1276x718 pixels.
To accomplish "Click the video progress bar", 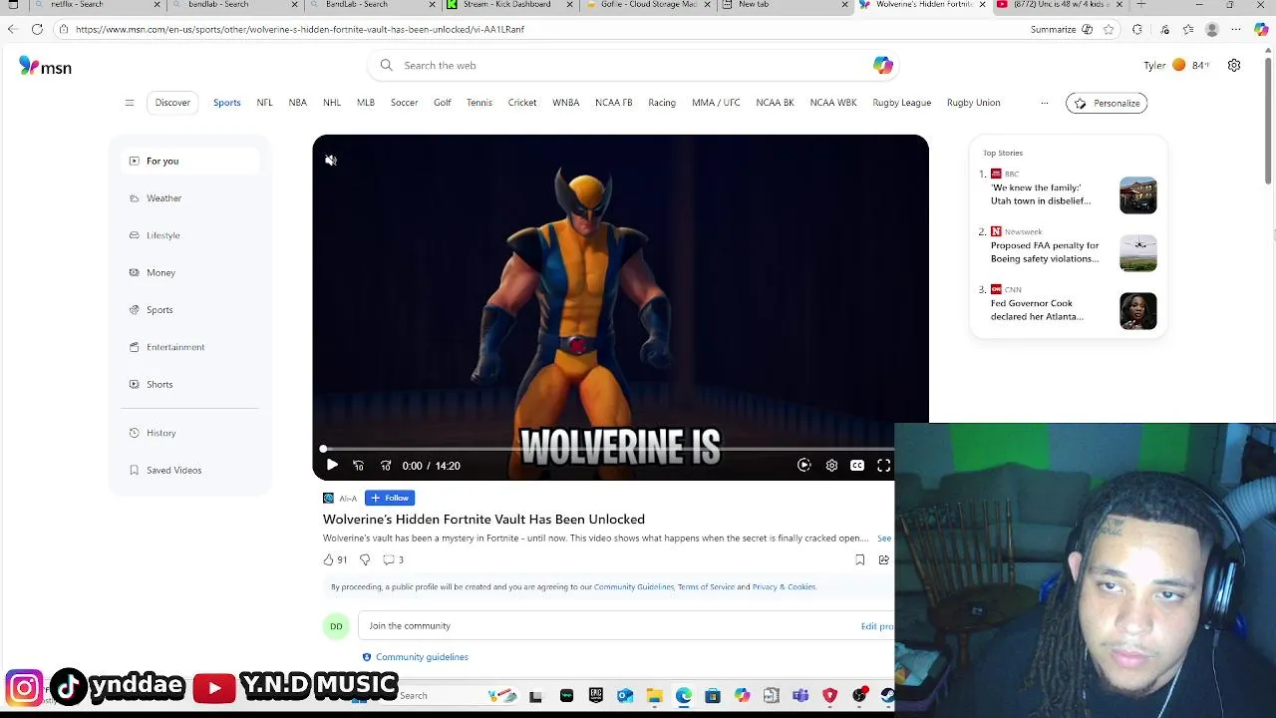I will 608,450.
